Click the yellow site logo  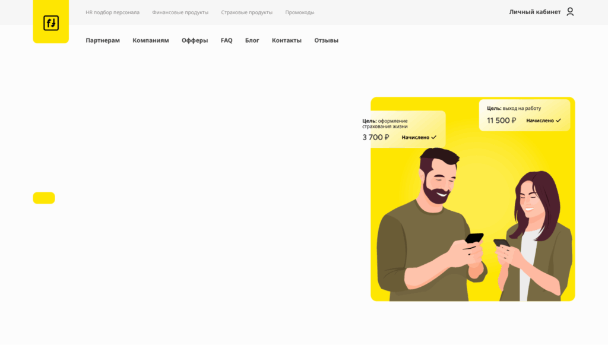point(50,23)
